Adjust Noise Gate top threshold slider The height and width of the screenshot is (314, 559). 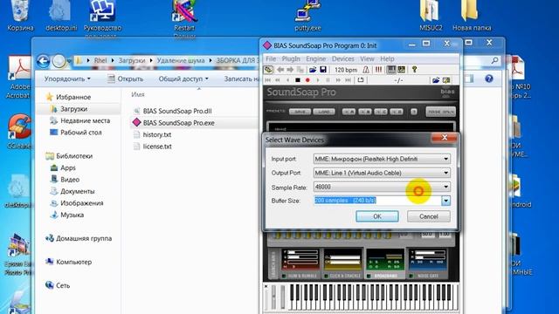click(x=431, y=252)
